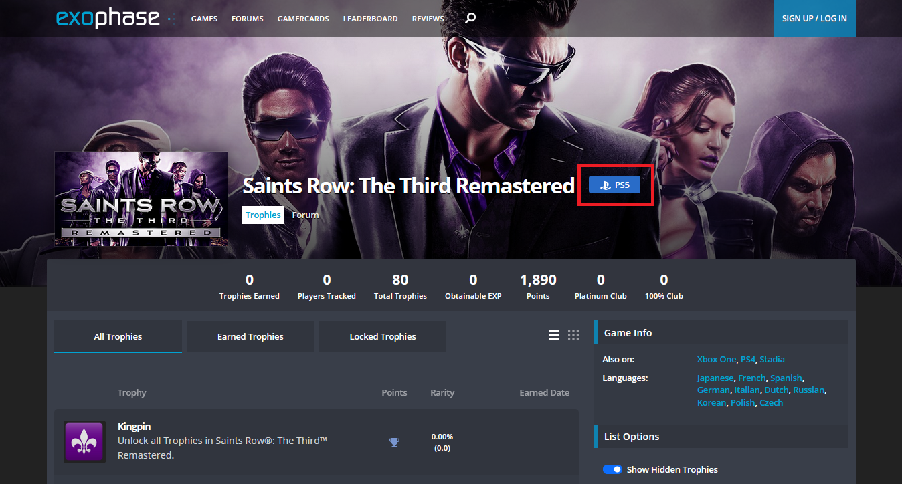This screenshot has width=902, height=484.
Task: Click the Trophies Earned stat
Action: (x=250, y=286)
